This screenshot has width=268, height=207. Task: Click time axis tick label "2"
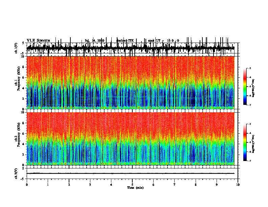click(x=69, y=185)
